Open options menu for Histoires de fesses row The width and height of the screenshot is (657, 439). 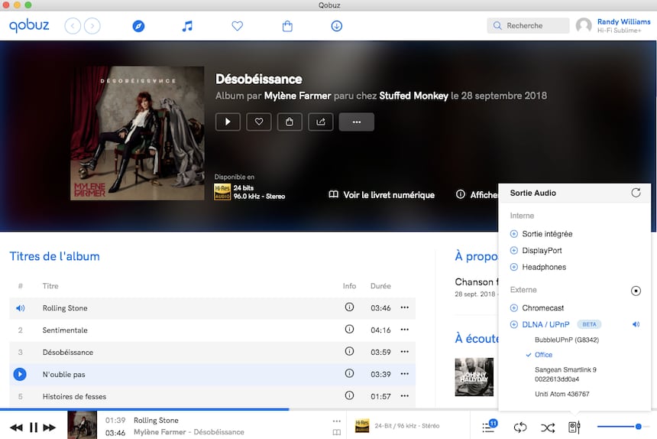(404, 395)
